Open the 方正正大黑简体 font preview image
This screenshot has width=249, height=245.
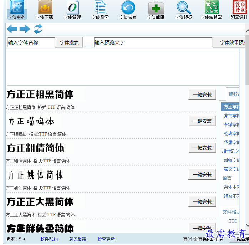pyautogui.click(x=40, y=201)
